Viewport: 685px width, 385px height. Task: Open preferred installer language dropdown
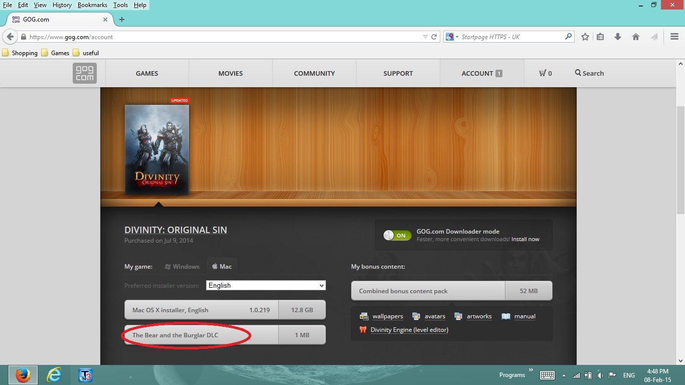[266, 285]
